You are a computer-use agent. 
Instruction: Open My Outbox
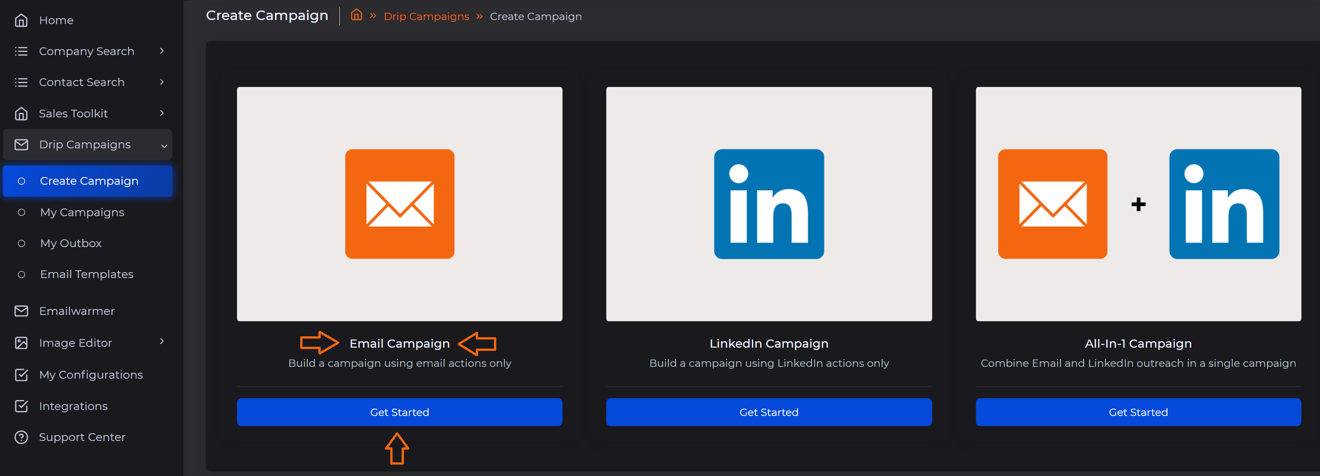(x=88, y=243)
